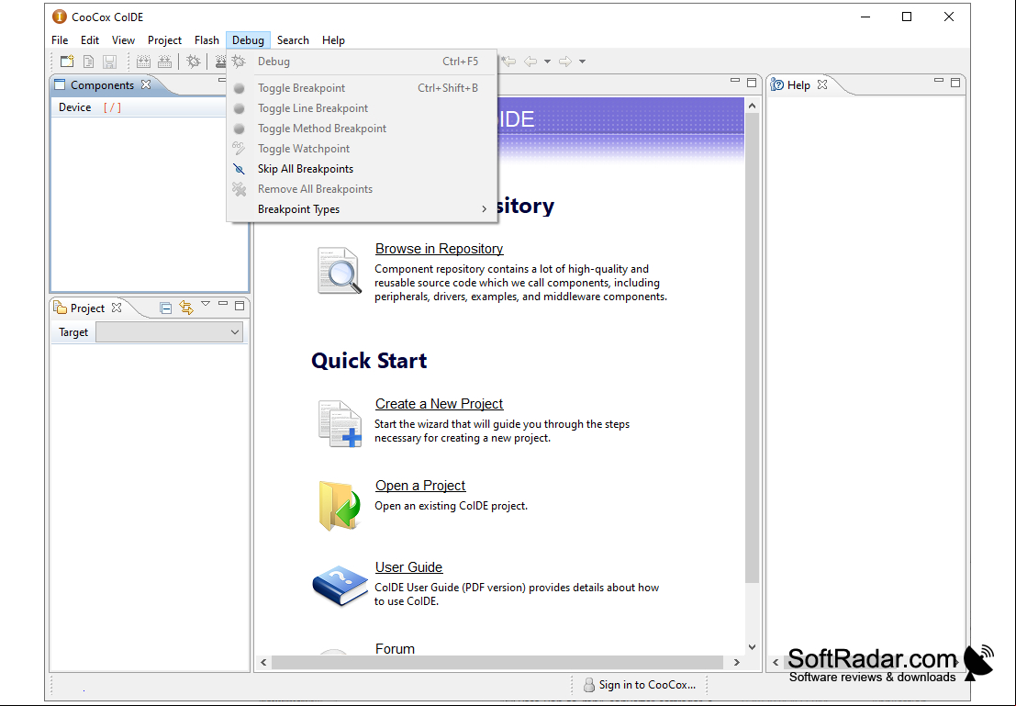This screenshot has height=706, width=1016.
Task: Open the Target combo box
Action: click(169, 332)
